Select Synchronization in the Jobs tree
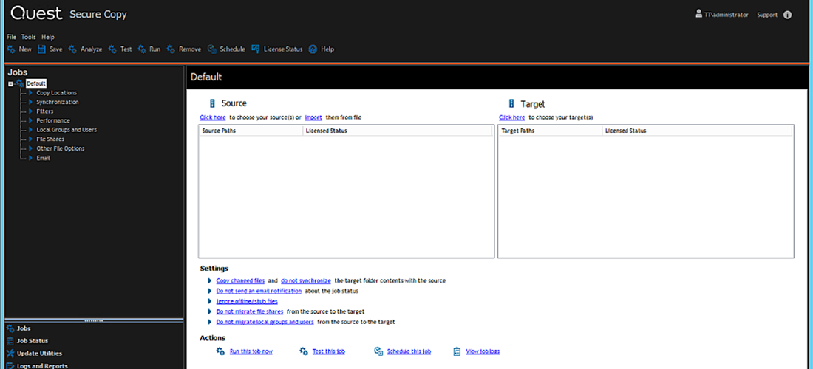The image size is (813, 369). click(x=58, y=102)
